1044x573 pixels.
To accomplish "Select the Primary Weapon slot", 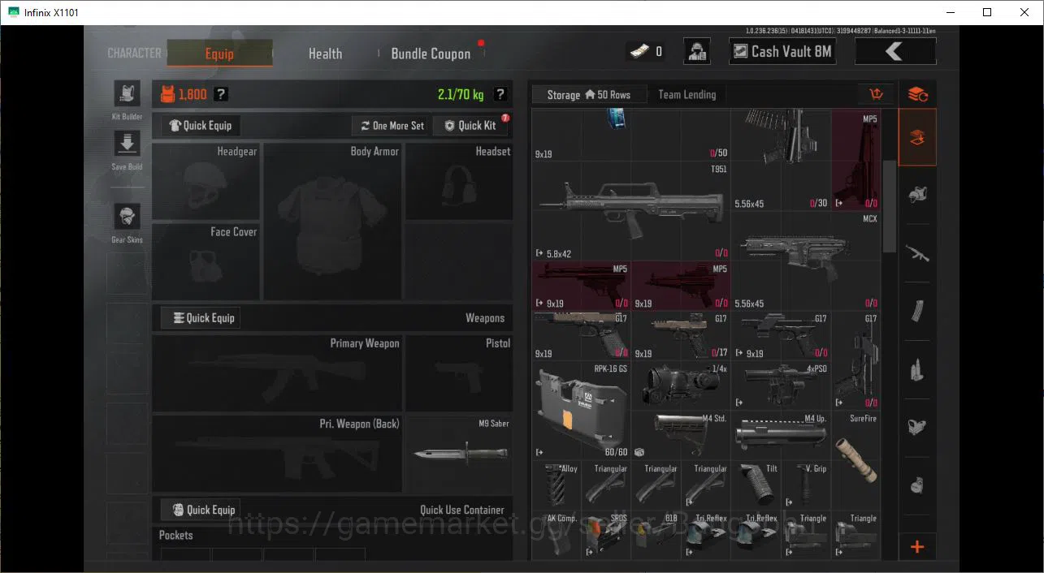I will 277,373.
